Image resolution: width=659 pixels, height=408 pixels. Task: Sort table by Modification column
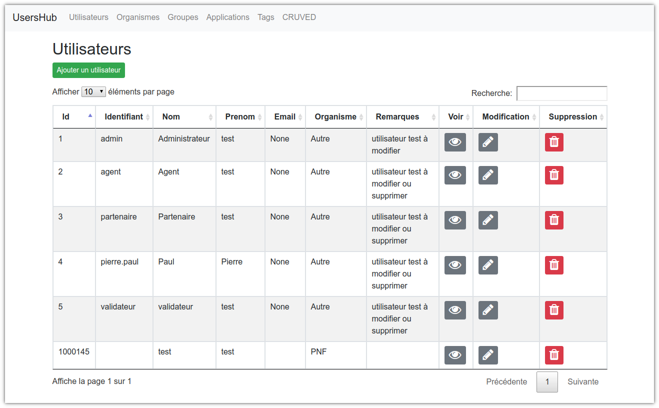coord(506,117)
